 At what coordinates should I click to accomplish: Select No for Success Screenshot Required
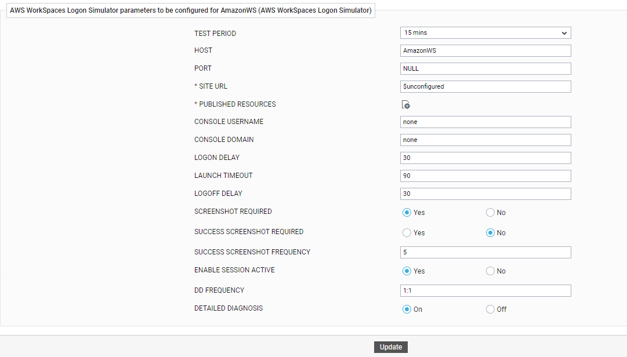pyautogui.click(x=490, y=233)
